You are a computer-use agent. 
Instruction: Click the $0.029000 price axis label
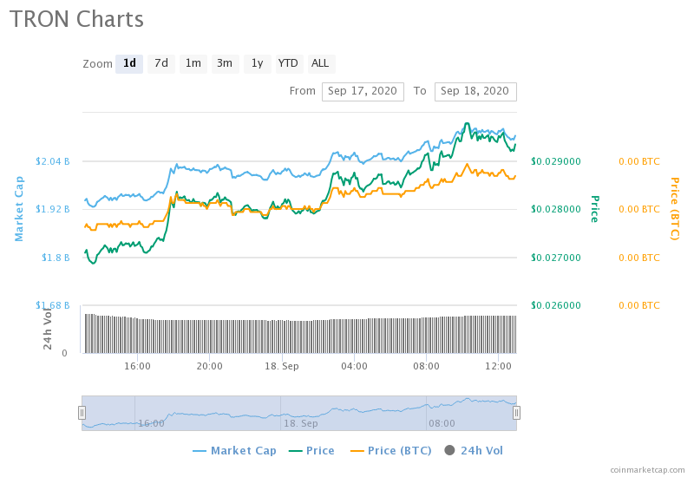point(556,161)
